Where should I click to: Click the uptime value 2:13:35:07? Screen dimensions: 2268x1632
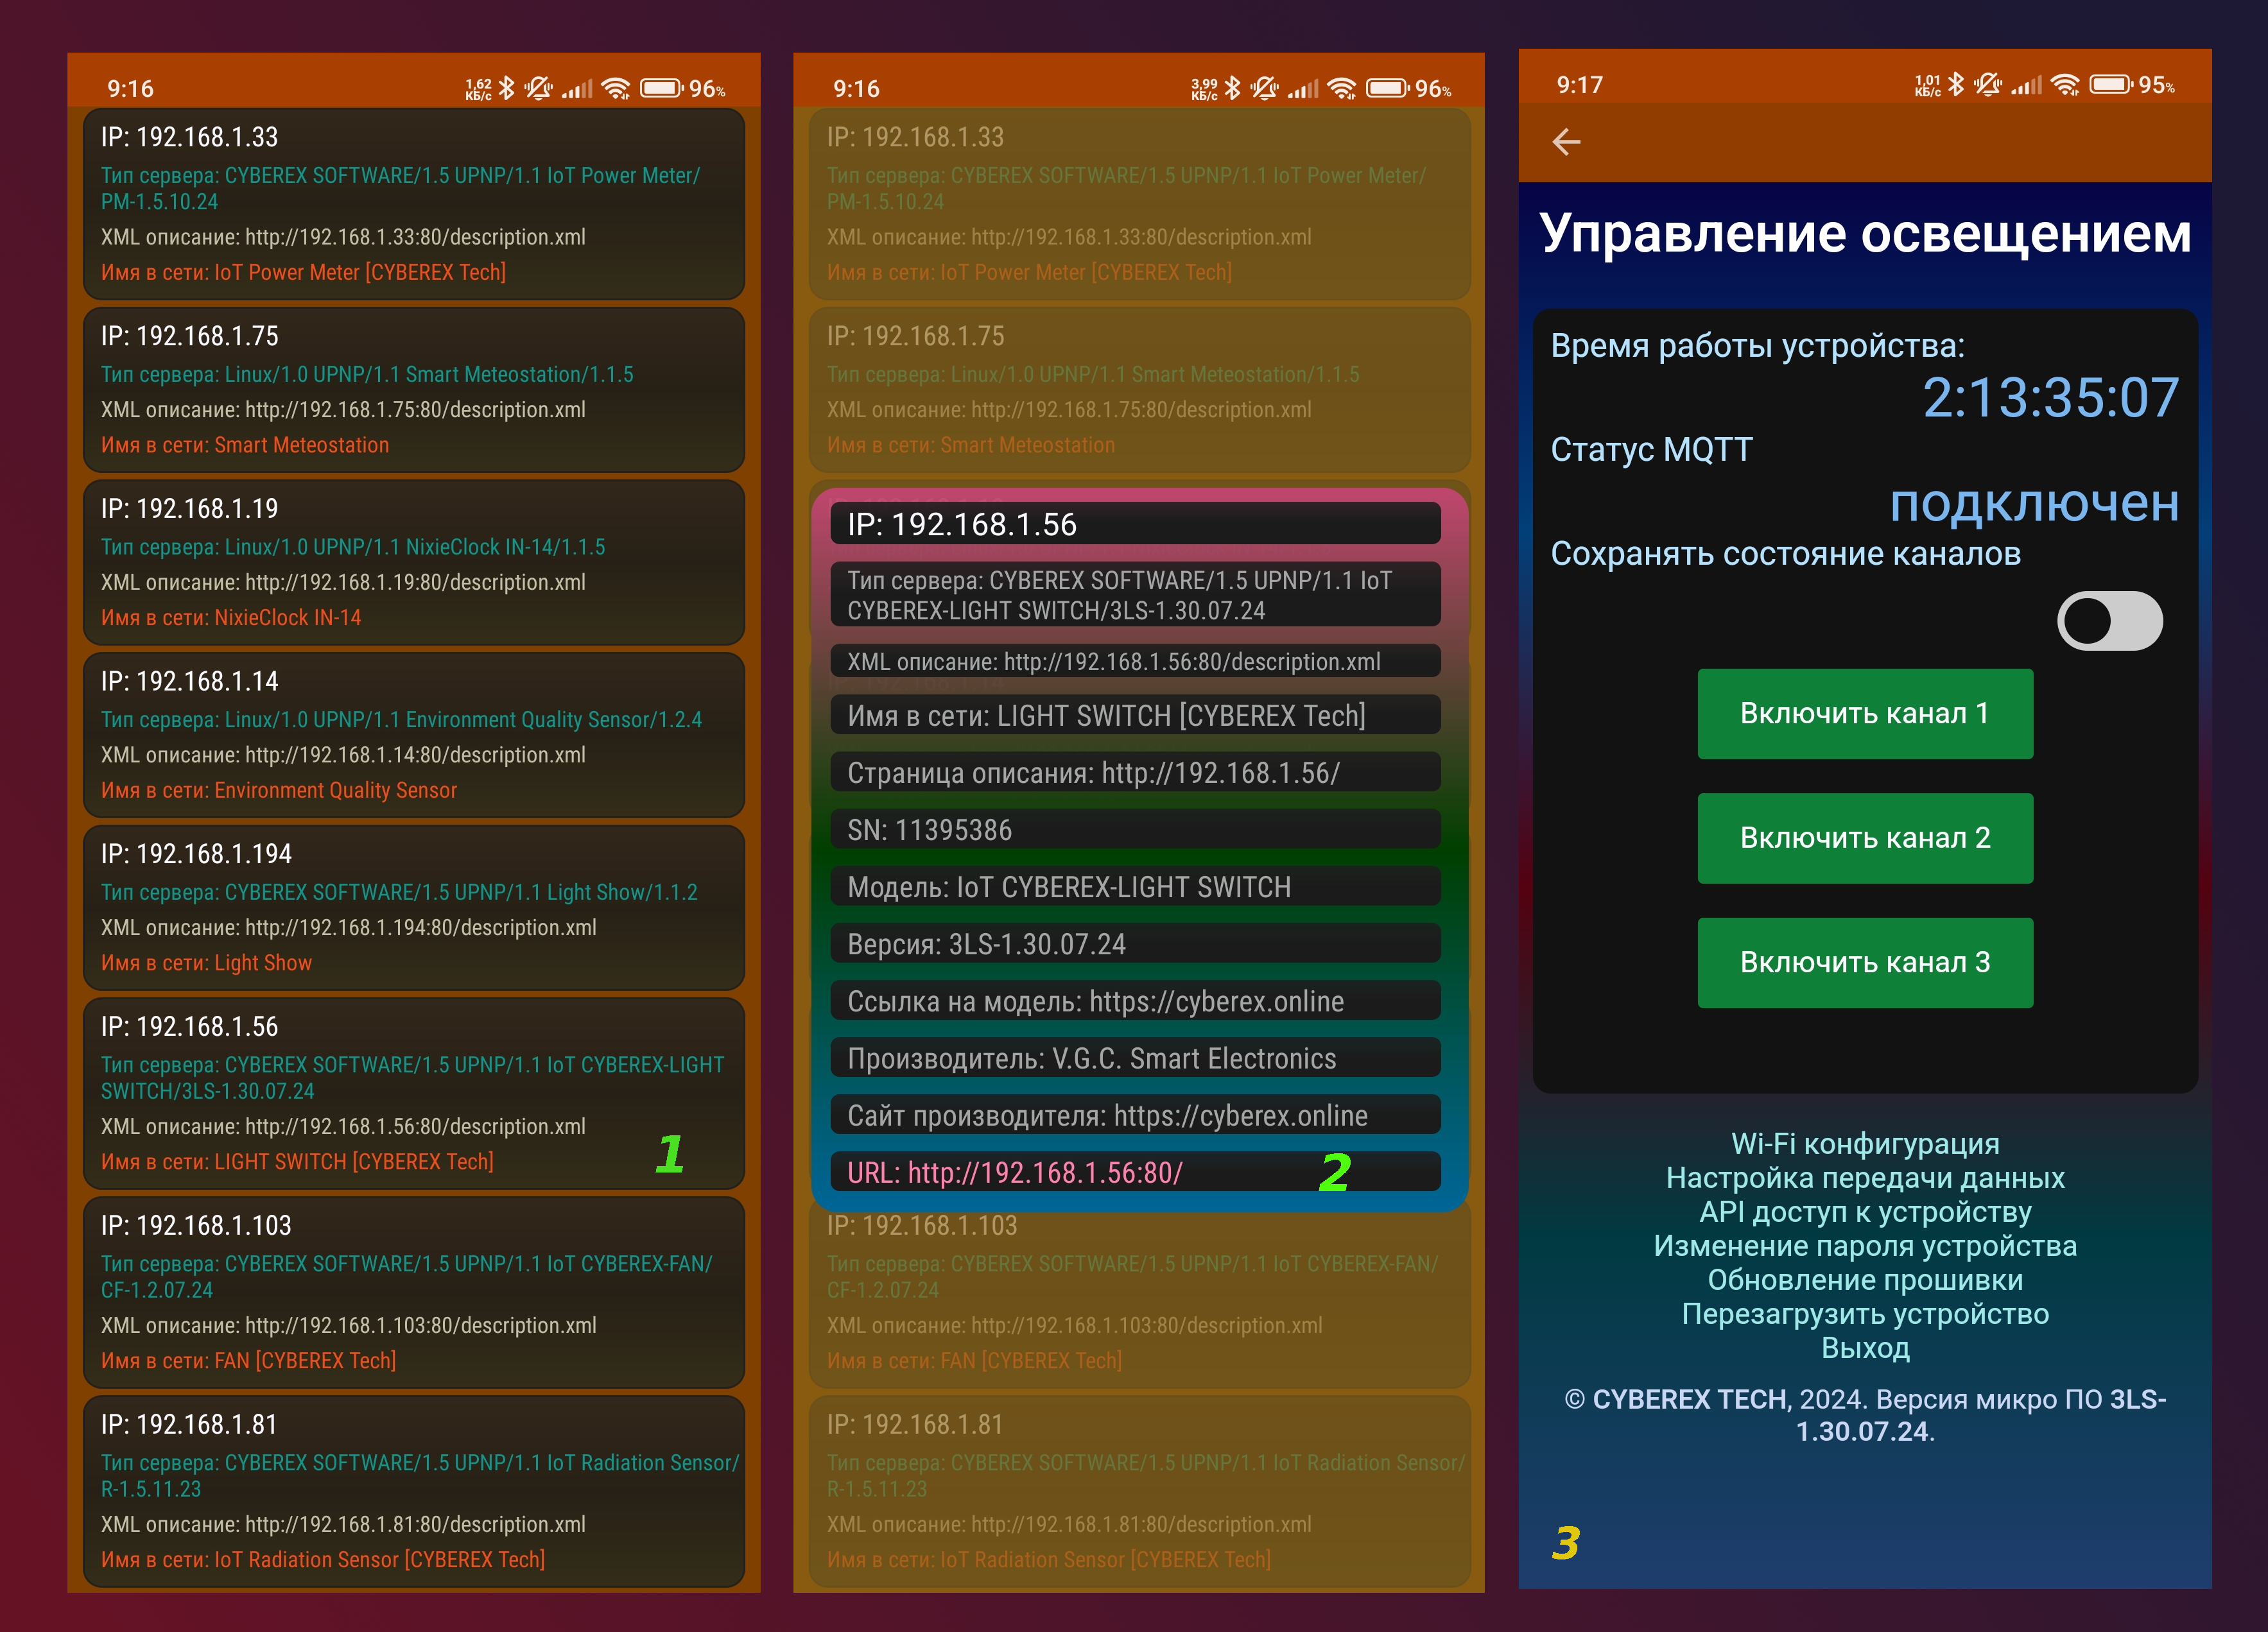tap(2050, 398)
